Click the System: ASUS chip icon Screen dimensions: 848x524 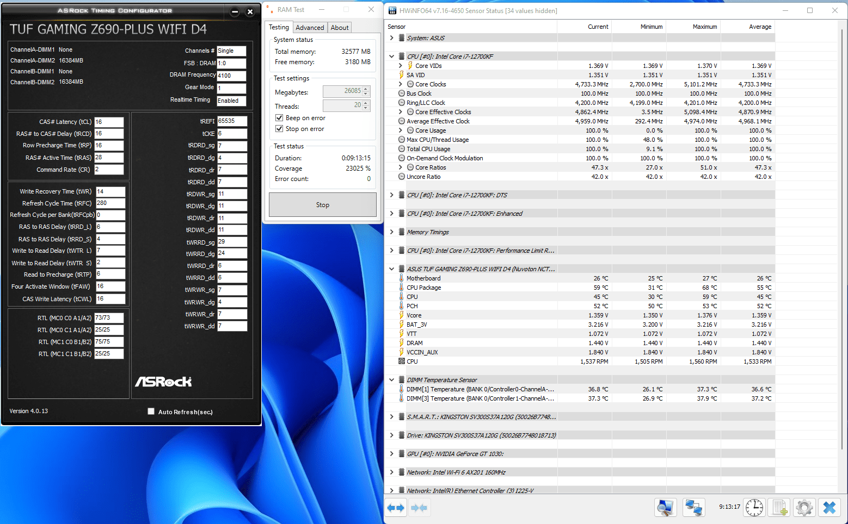tap(402, 38)
